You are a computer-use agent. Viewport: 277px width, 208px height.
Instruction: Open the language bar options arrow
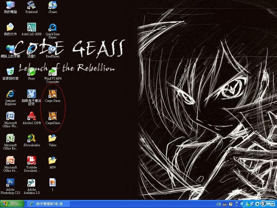(236, 206)
